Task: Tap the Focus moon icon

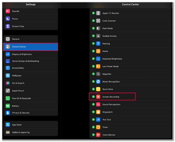Action: pos(8,19)
